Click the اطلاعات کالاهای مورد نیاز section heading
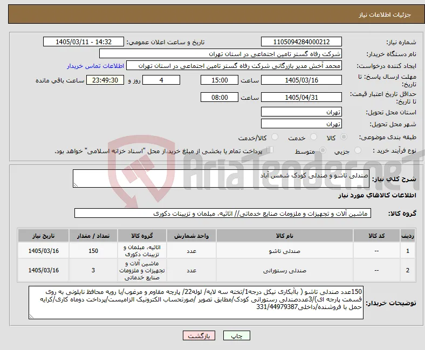Image resolution: width=425 pixels, height=350 pixels. pyautogui.click(x=377, y=195)
